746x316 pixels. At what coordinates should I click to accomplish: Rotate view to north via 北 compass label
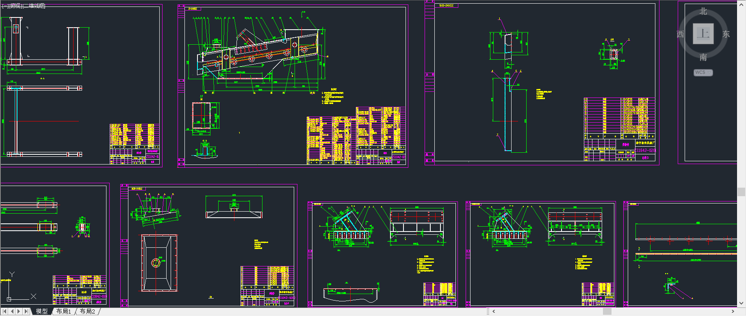coord(703,11)
